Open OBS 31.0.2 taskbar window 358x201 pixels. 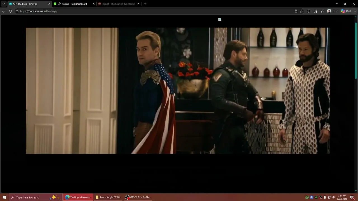pos(138,197)
